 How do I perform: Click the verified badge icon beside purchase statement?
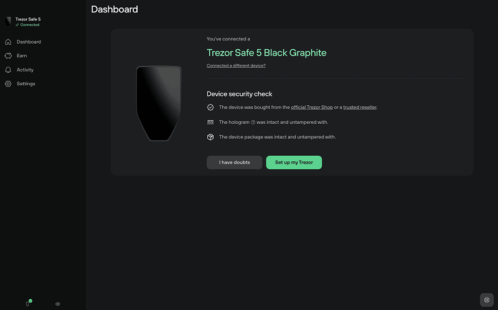coord(210,107)
